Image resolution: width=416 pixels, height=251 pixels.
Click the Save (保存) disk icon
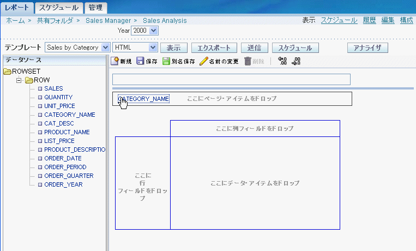click(140, 61)
